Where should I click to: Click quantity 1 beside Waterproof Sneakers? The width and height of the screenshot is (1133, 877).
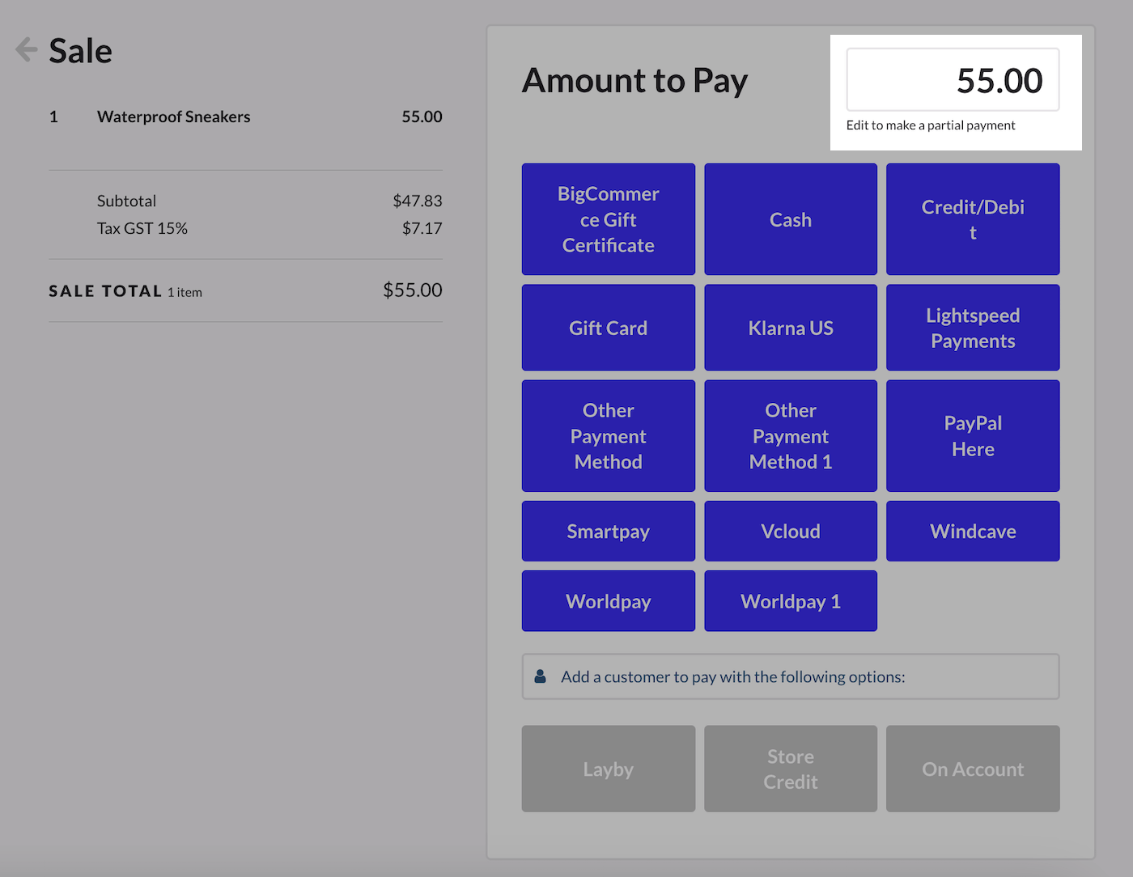tap(53, 117)
